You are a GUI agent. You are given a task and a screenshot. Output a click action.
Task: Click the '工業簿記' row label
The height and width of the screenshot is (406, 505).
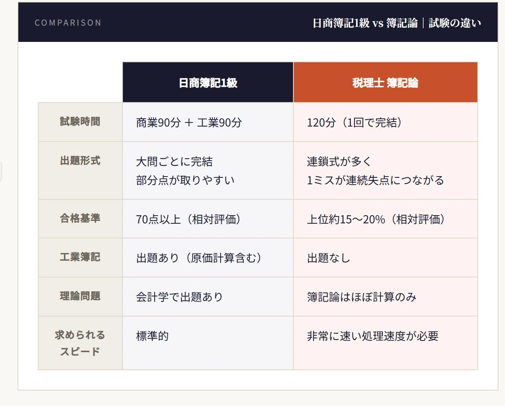pos(80,257)
